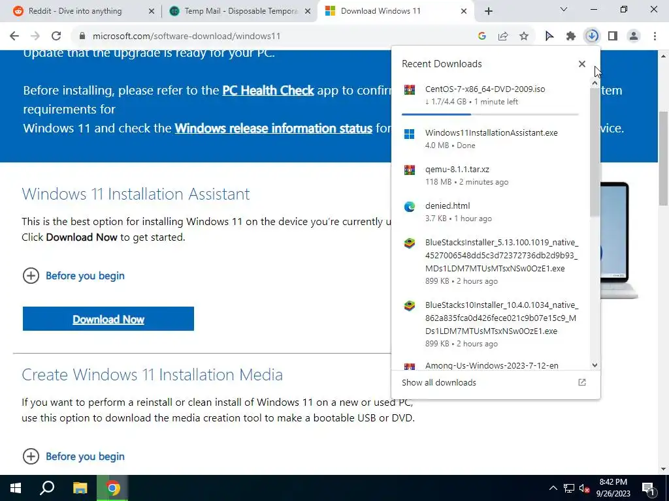Open the Chrome profile avatar
The image size is (669, 501).
[x=634, y=37]
